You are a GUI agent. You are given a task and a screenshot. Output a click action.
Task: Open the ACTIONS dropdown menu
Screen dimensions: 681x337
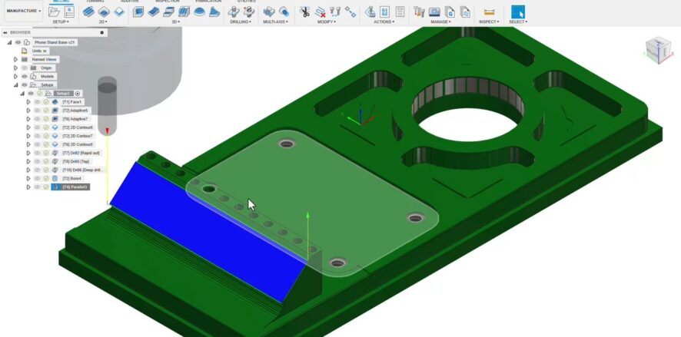[383, 21]
